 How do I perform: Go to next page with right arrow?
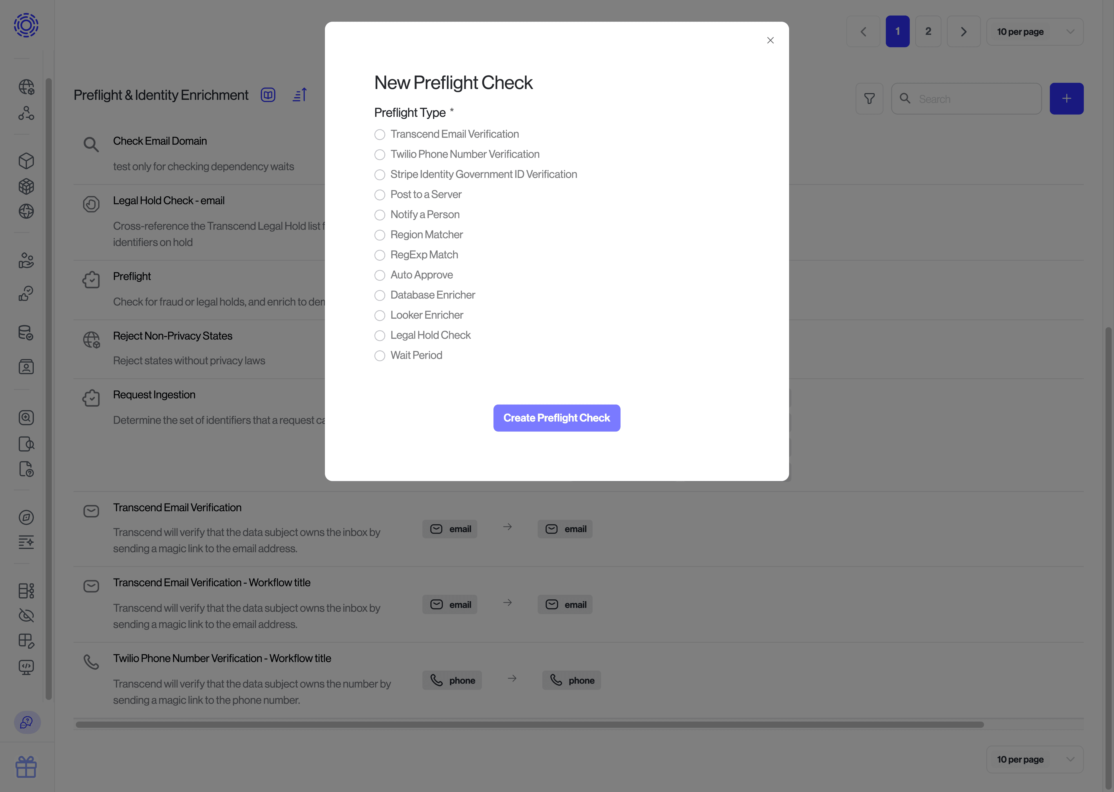pos(964,31)
